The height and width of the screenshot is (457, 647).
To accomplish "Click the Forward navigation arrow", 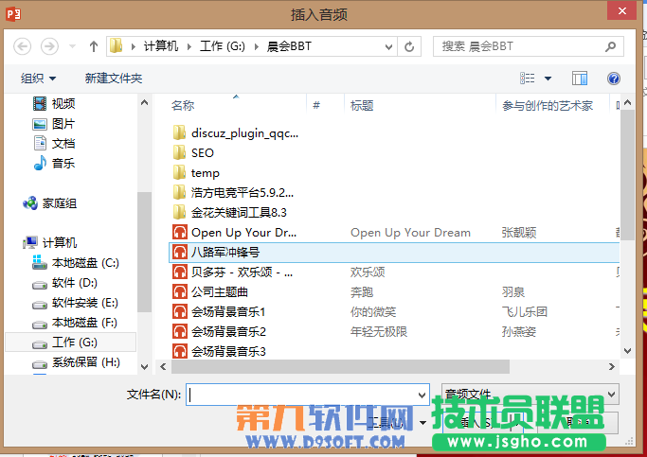I will pos(49,46).
